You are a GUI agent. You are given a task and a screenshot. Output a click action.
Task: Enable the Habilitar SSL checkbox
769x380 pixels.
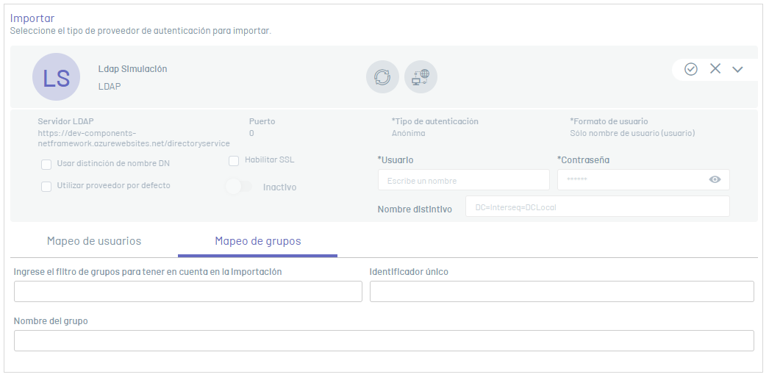[234, 161]
